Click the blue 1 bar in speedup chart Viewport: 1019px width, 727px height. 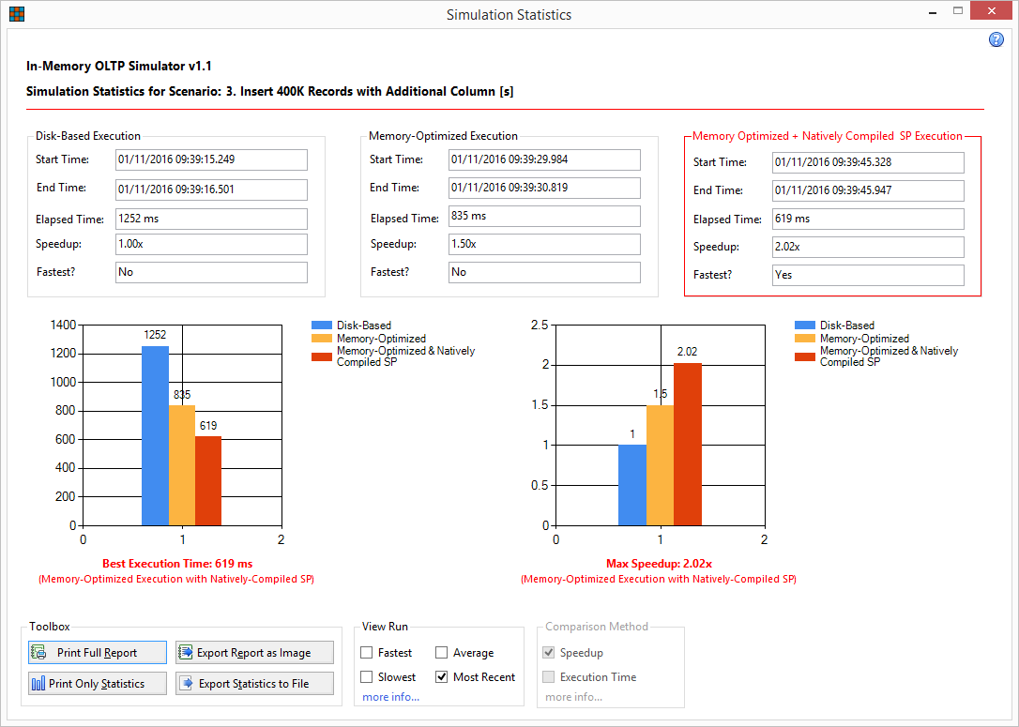coord(632,485)
